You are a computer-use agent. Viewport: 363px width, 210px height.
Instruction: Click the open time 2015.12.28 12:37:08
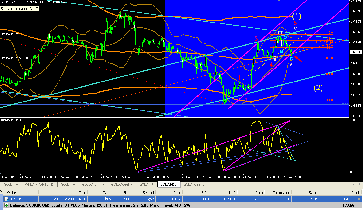click(70, 199)
